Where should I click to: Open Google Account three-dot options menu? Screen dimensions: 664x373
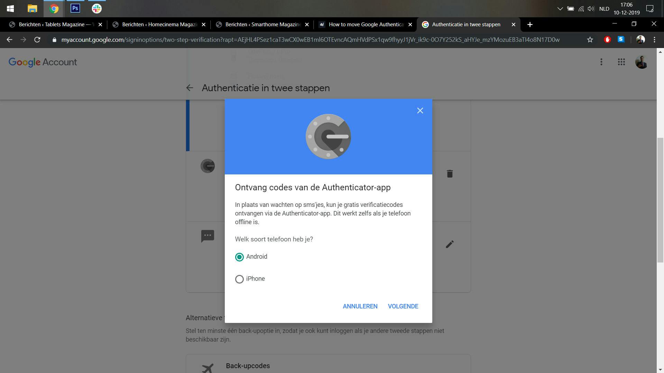[601, 62]
